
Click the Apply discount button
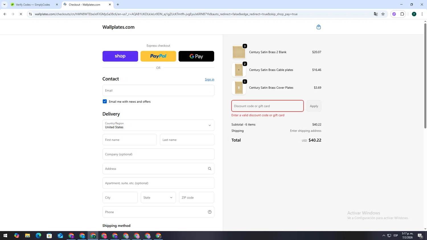pyautogui.click(x=314, y=106)
